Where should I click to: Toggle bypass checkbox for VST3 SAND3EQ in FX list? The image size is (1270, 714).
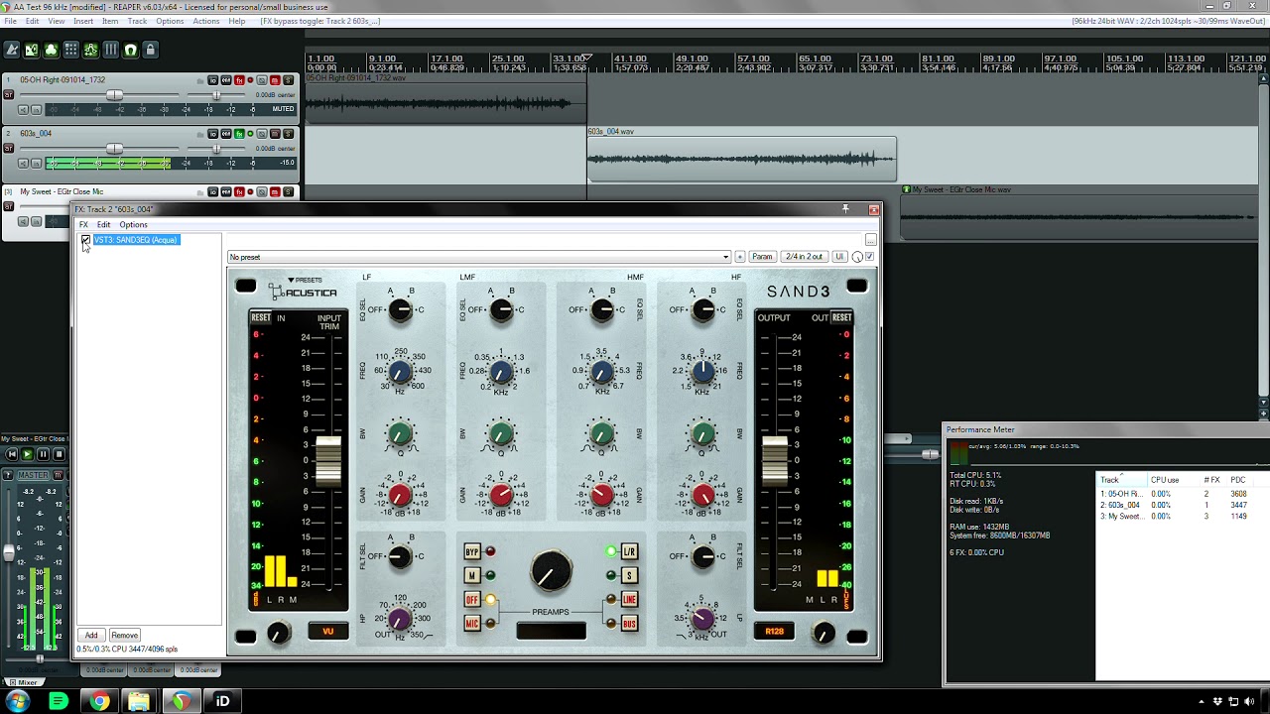(x=86, y=240)
